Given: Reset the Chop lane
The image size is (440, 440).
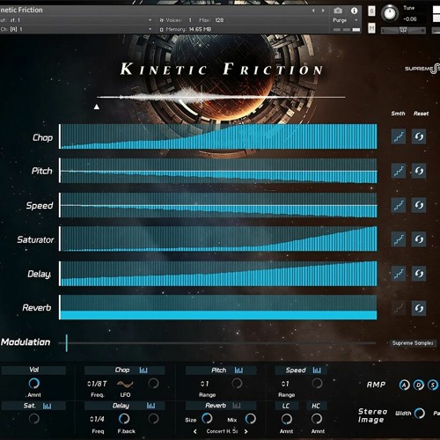Looking at the screenshot, I should pyautogui.click(x=419, y=136).
